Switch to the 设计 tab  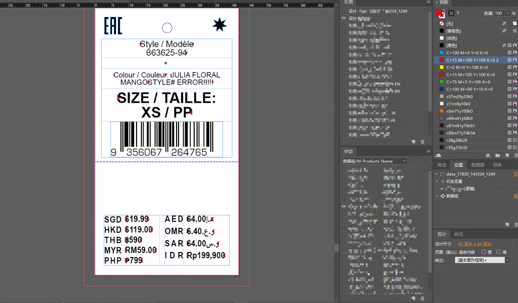[442, 234]
